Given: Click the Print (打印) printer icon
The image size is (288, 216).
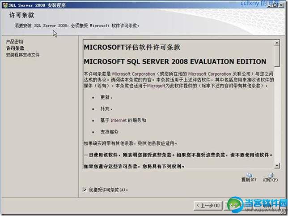Looking at the screenshot, I should point(271,175).
